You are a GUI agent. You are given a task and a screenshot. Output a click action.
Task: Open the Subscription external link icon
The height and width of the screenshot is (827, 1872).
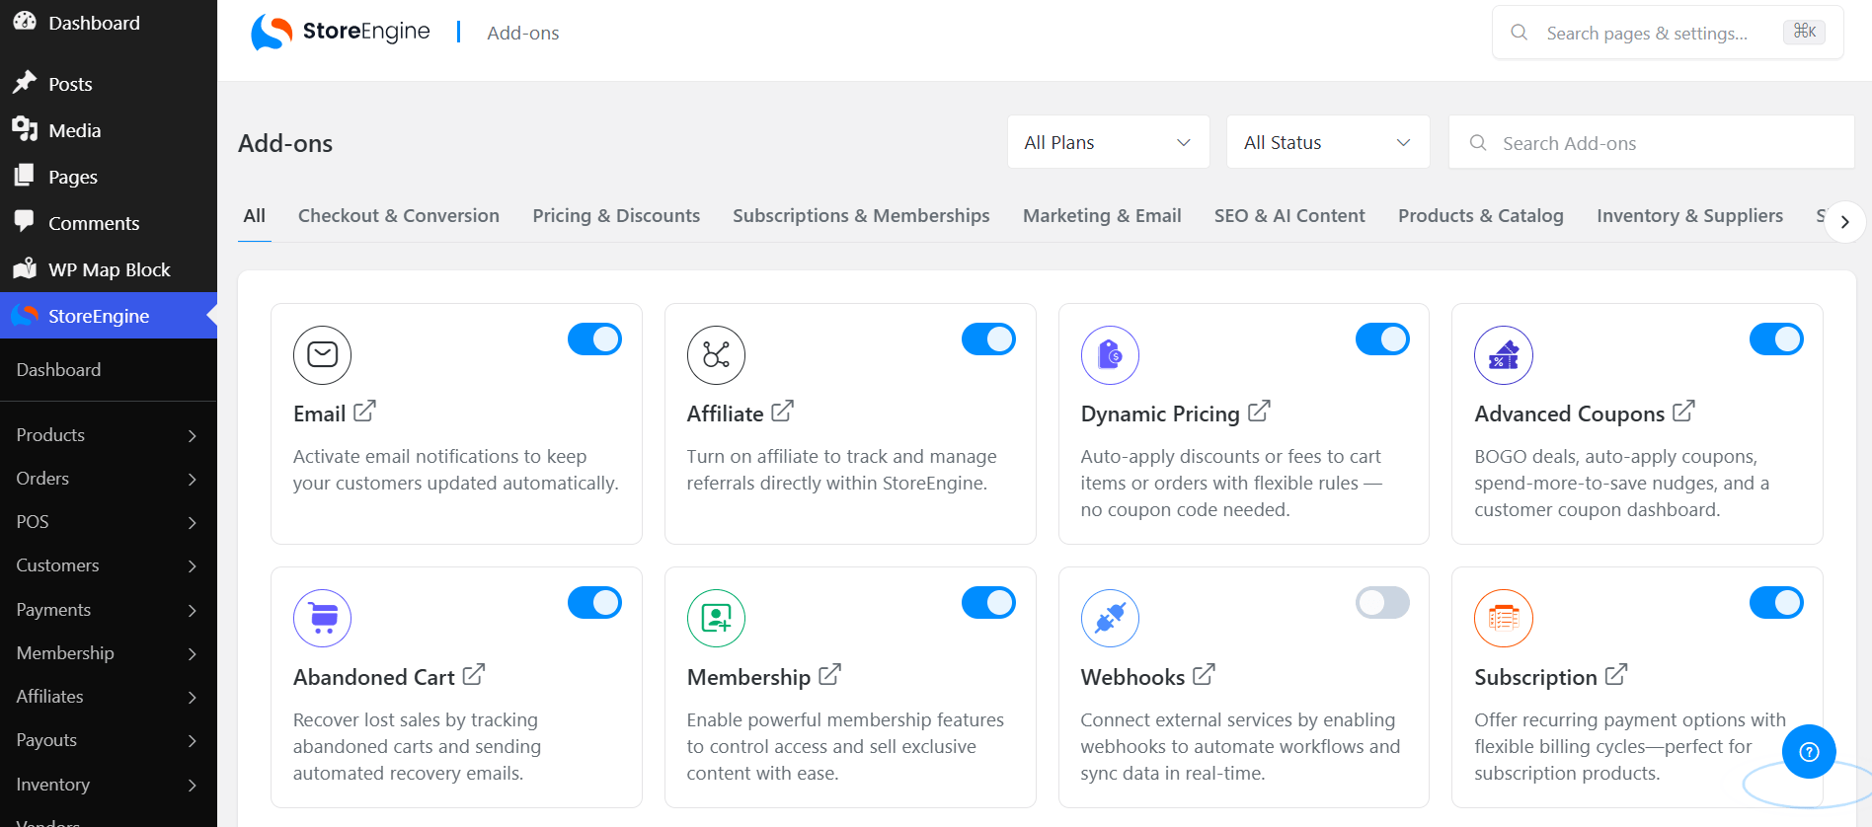tap(1616, 675)
